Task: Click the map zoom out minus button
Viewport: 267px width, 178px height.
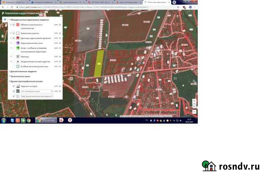Action: (194, 111)
